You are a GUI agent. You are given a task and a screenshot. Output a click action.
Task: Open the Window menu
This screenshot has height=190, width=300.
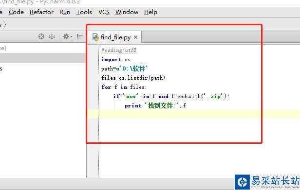click(127, 12)
